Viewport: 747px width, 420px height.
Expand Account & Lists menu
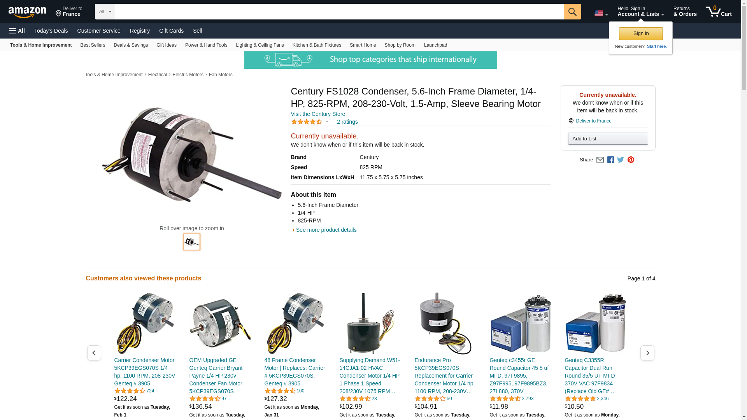(x=640, y=12)
